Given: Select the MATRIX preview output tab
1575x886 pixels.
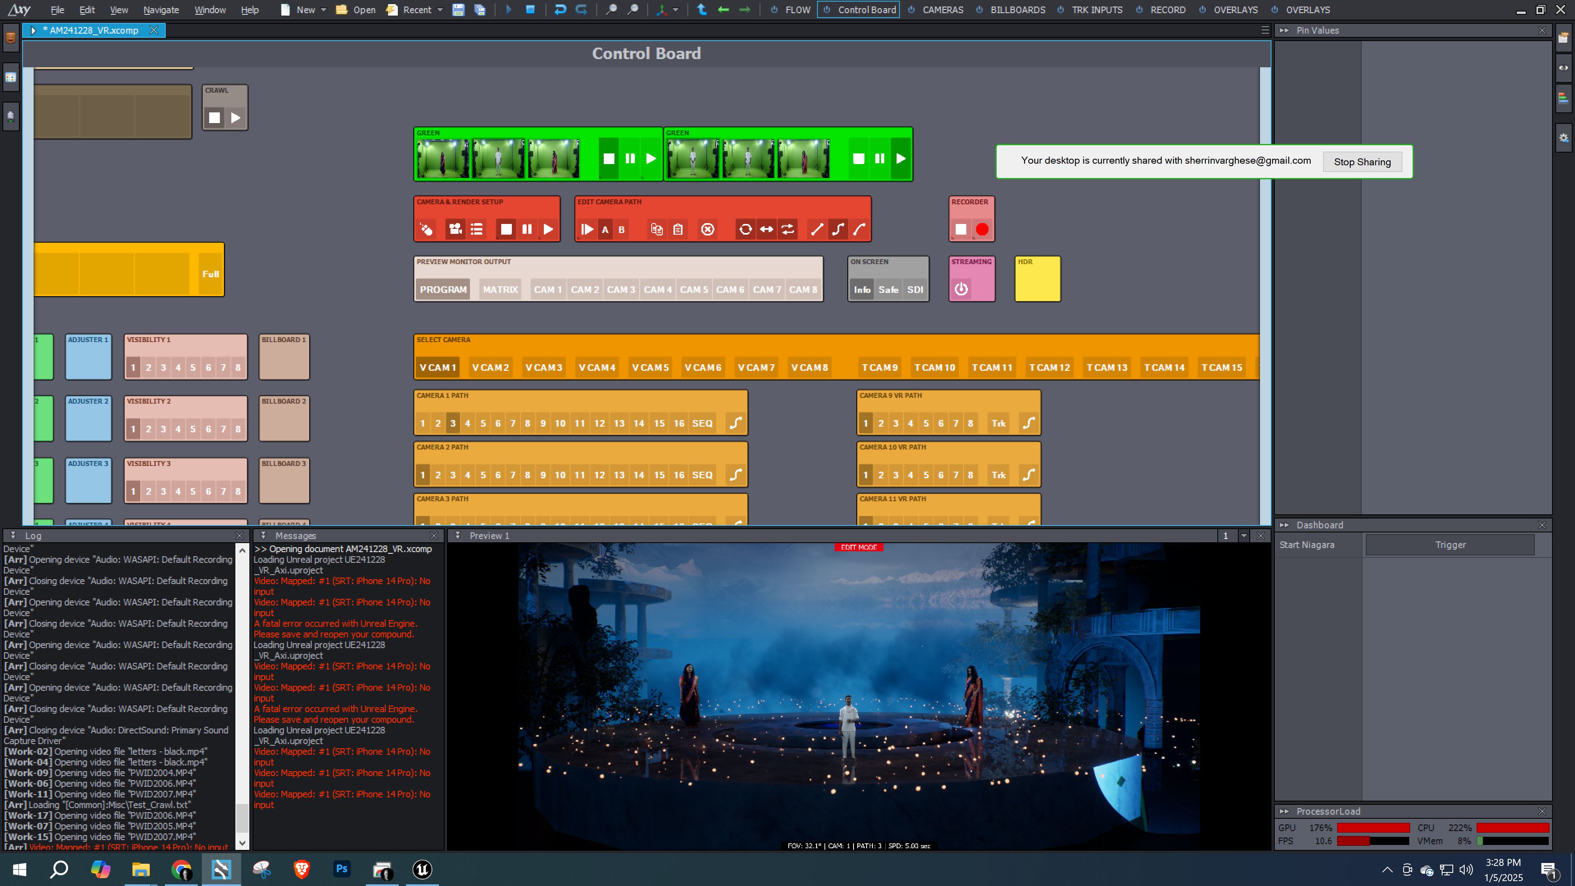Looking at the screenshot, I should pyautogui.click(x=499, y=289).
